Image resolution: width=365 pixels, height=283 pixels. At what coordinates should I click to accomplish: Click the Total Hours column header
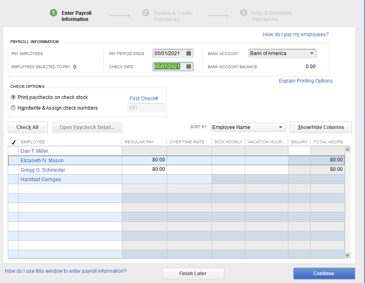coord(328,142)
